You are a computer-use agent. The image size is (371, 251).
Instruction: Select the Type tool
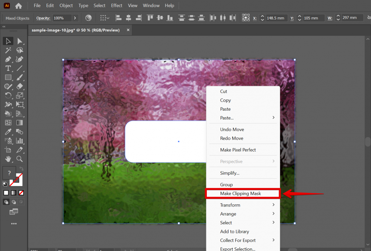[x=8, y=68]
